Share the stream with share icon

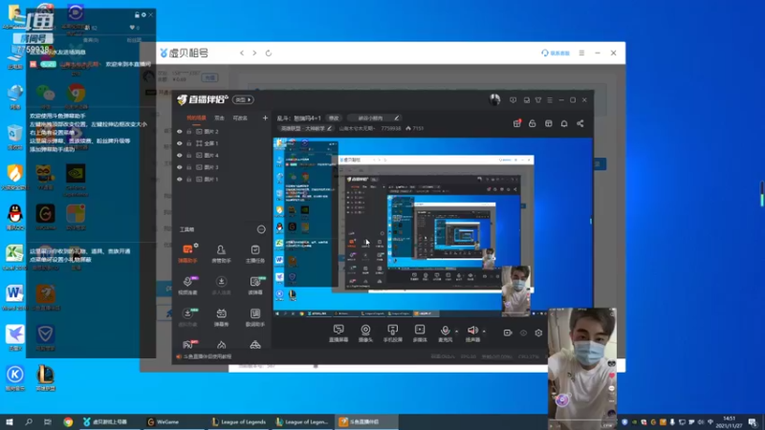tap(580, 124)
